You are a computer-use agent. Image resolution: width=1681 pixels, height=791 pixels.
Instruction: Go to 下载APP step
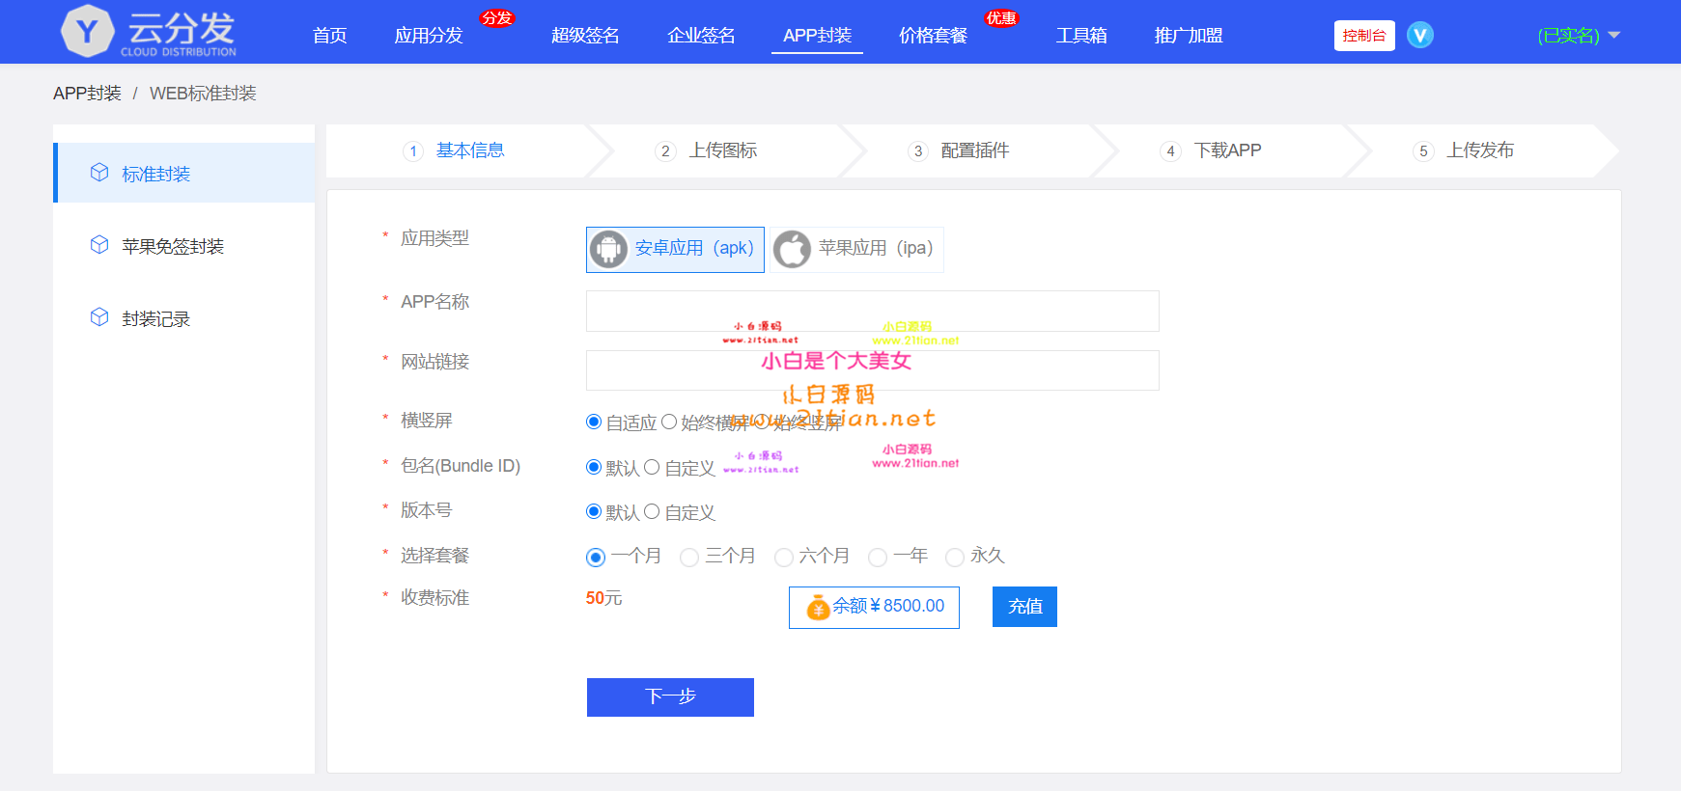pos(1227,150)
